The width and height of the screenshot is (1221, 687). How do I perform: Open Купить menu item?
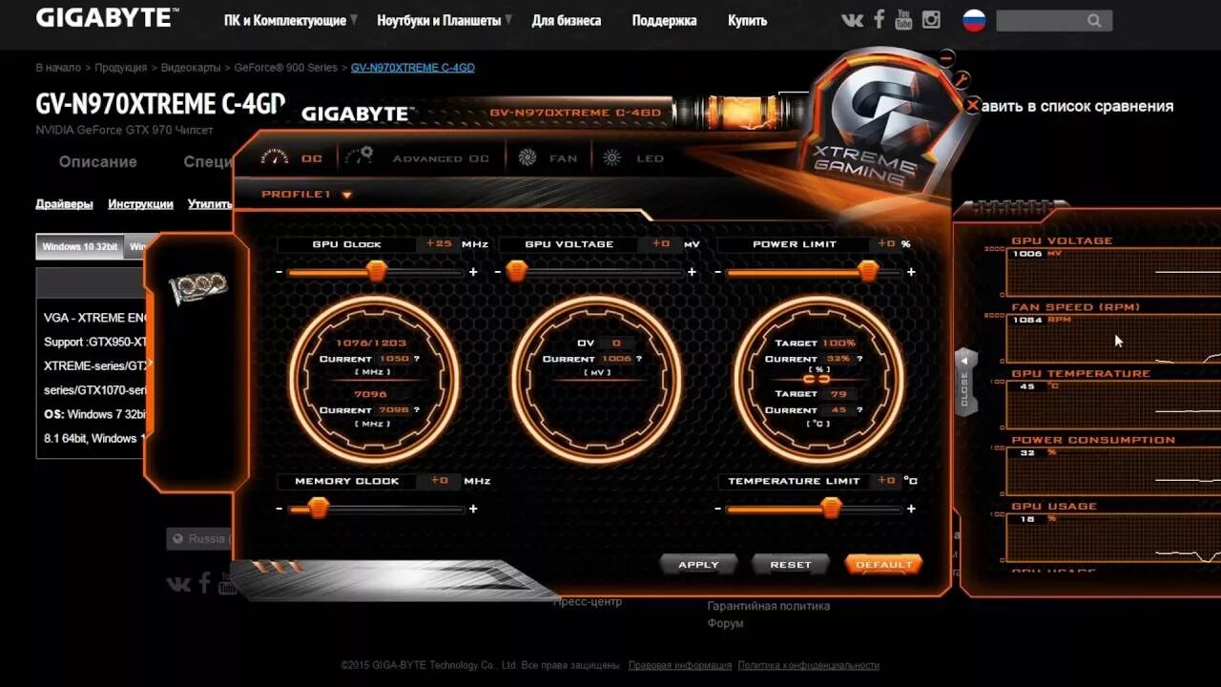pos(747,20)
